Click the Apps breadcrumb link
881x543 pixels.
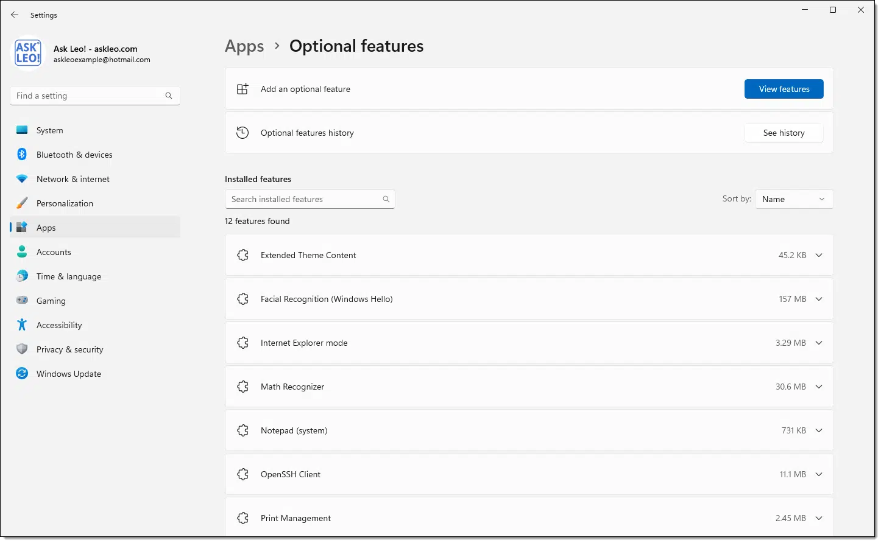tap(244, 46)
